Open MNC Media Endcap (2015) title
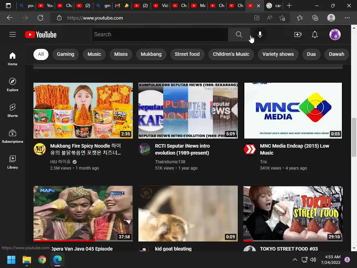357x268 pixels. (295, 149)
